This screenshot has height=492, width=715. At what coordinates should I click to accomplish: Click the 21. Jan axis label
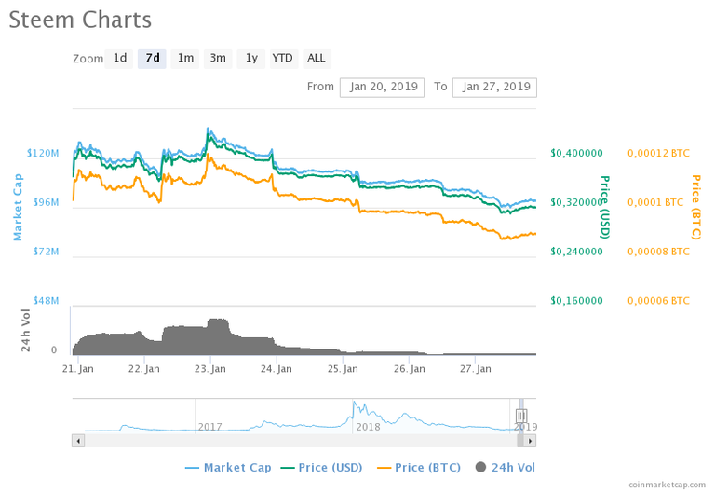tap(78, 369)
